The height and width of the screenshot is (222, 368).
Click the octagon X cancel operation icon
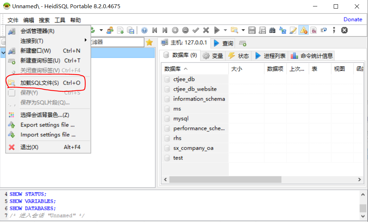click(344, 30)
